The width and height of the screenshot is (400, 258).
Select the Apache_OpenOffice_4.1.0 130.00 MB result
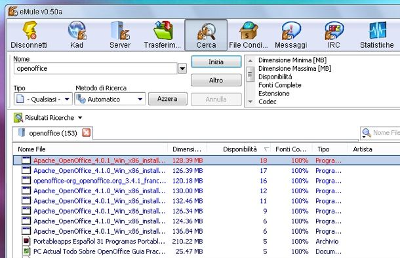207,191
